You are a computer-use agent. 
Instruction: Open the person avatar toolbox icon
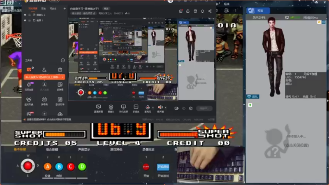tap(44, 70)
